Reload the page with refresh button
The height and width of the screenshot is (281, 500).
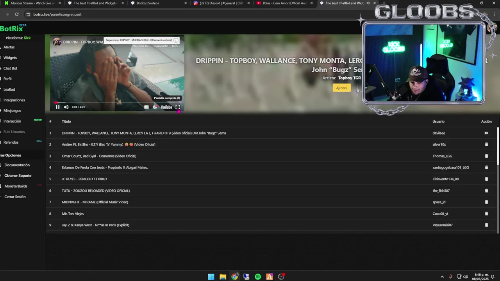point(17,14)
